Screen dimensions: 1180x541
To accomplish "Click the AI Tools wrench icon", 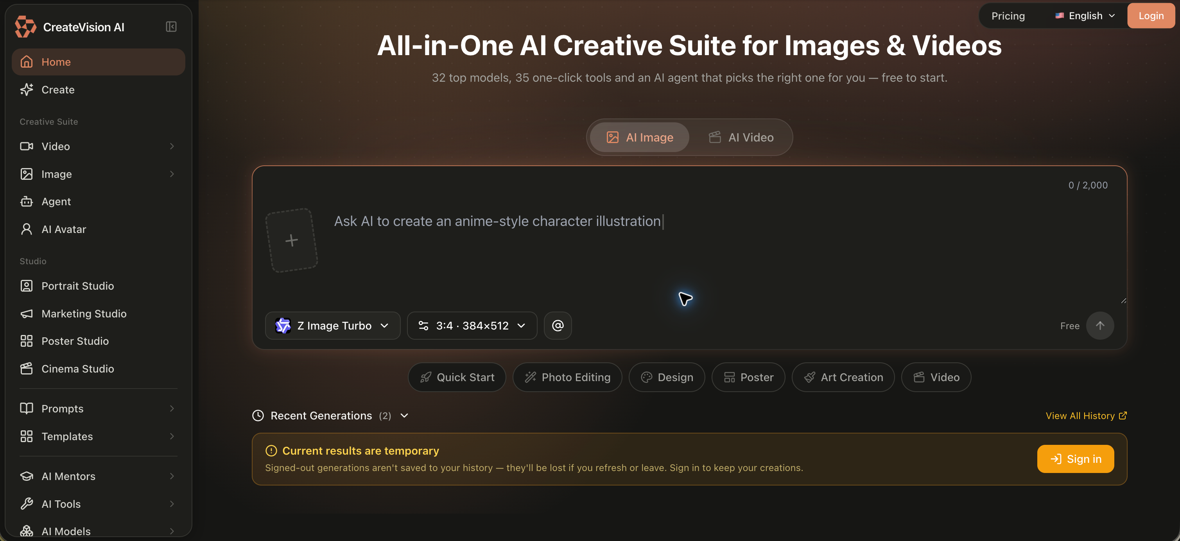I will 27,503.
